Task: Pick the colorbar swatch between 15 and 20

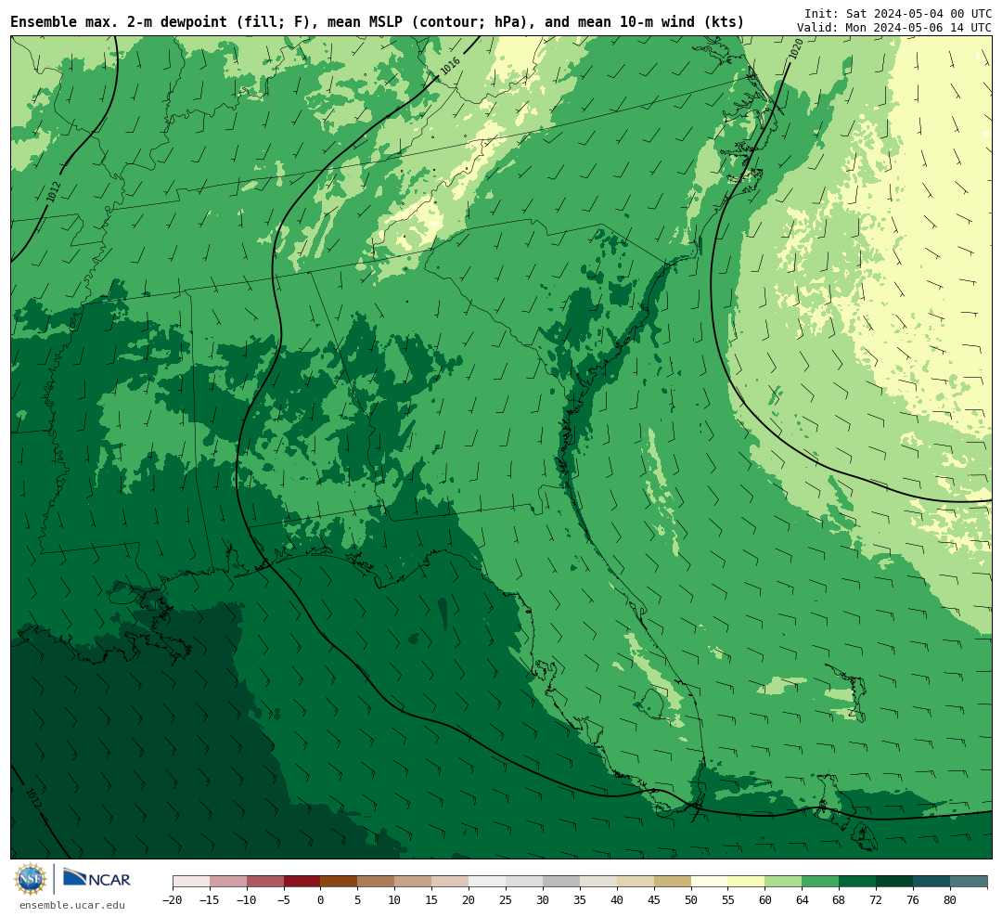Action: point(451,882)
